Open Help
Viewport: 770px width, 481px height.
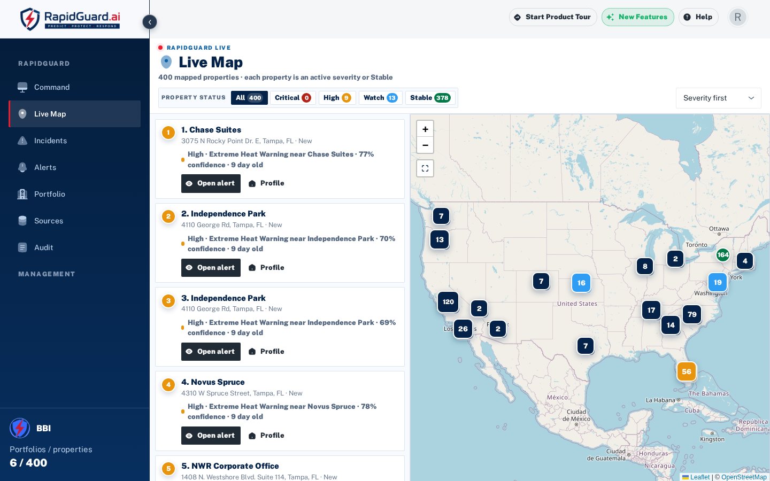pos(698,17)
